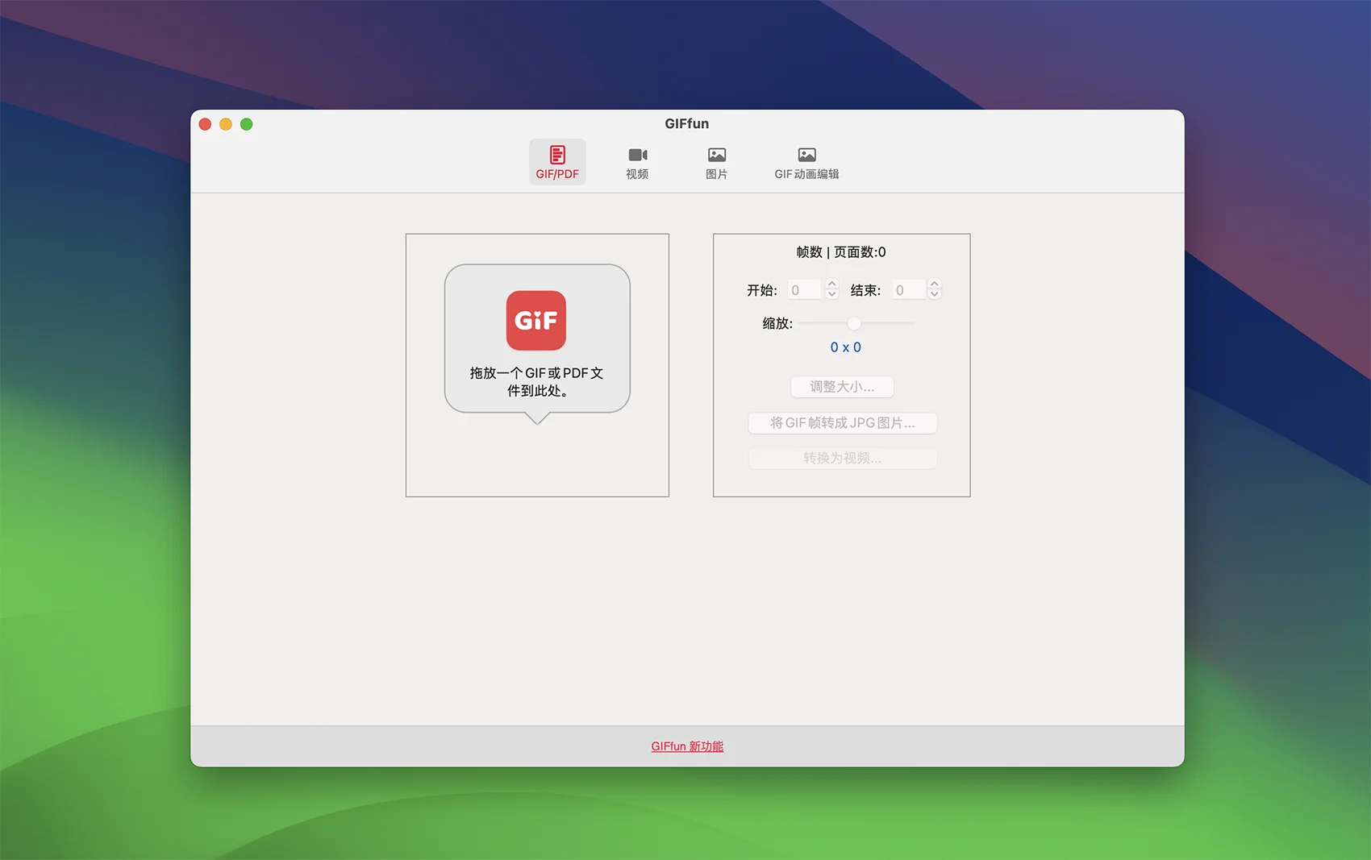Decrement the 结束 end stepper down arrow

pyautogui.click(x=935, y=295)
